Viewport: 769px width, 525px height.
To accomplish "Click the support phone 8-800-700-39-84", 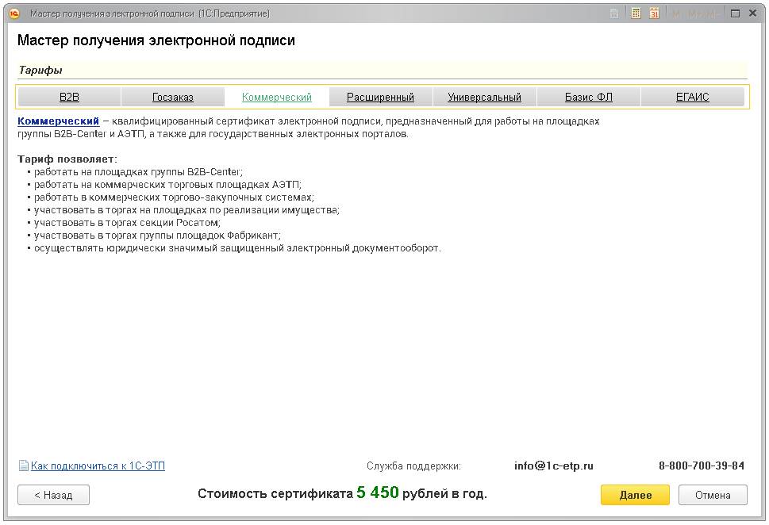I will (x=702, y=466).
